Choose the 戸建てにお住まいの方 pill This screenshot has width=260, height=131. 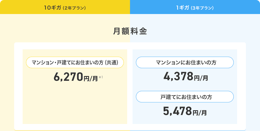pyautogui.click(x=185, y=97)
